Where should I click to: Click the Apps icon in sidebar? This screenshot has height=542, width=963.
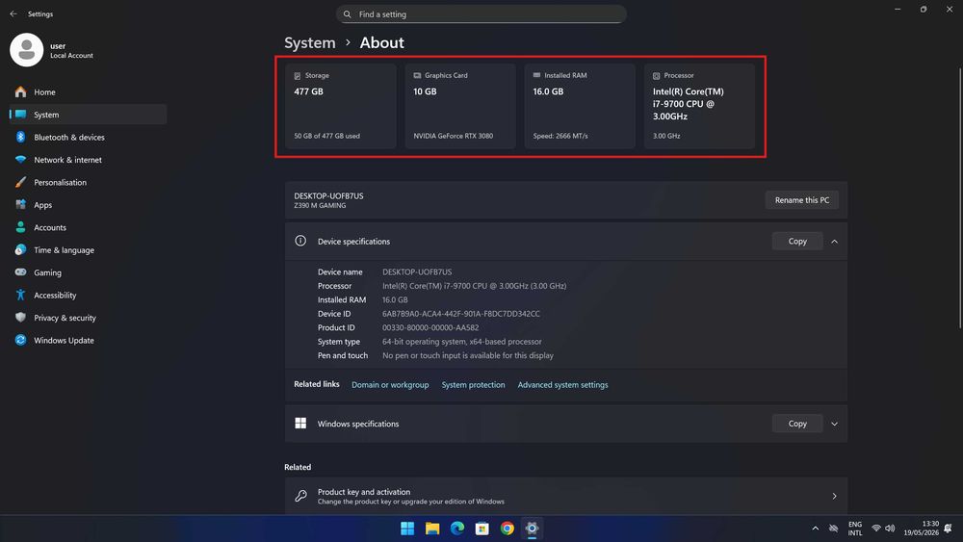[20, 205]
